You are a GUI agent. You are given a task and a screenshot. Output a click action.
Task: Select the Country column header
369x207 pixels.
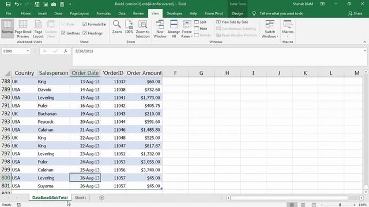click(24, 73)
